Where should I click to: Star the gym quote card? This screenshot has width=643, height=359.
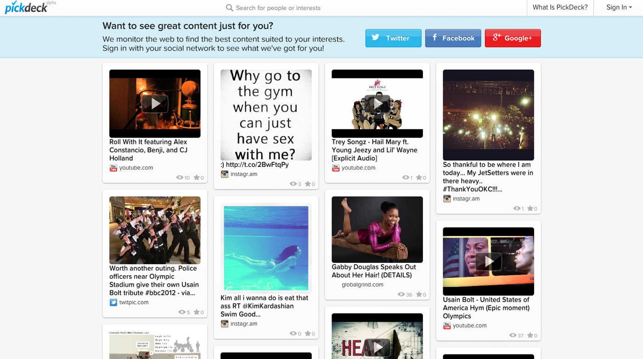tap(307, 184)
